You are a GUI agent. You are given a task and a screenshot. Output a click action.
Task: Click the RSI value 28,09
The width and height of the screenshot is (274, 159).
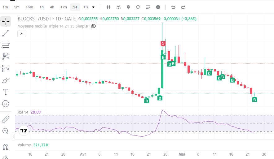(x=36, y=112)
